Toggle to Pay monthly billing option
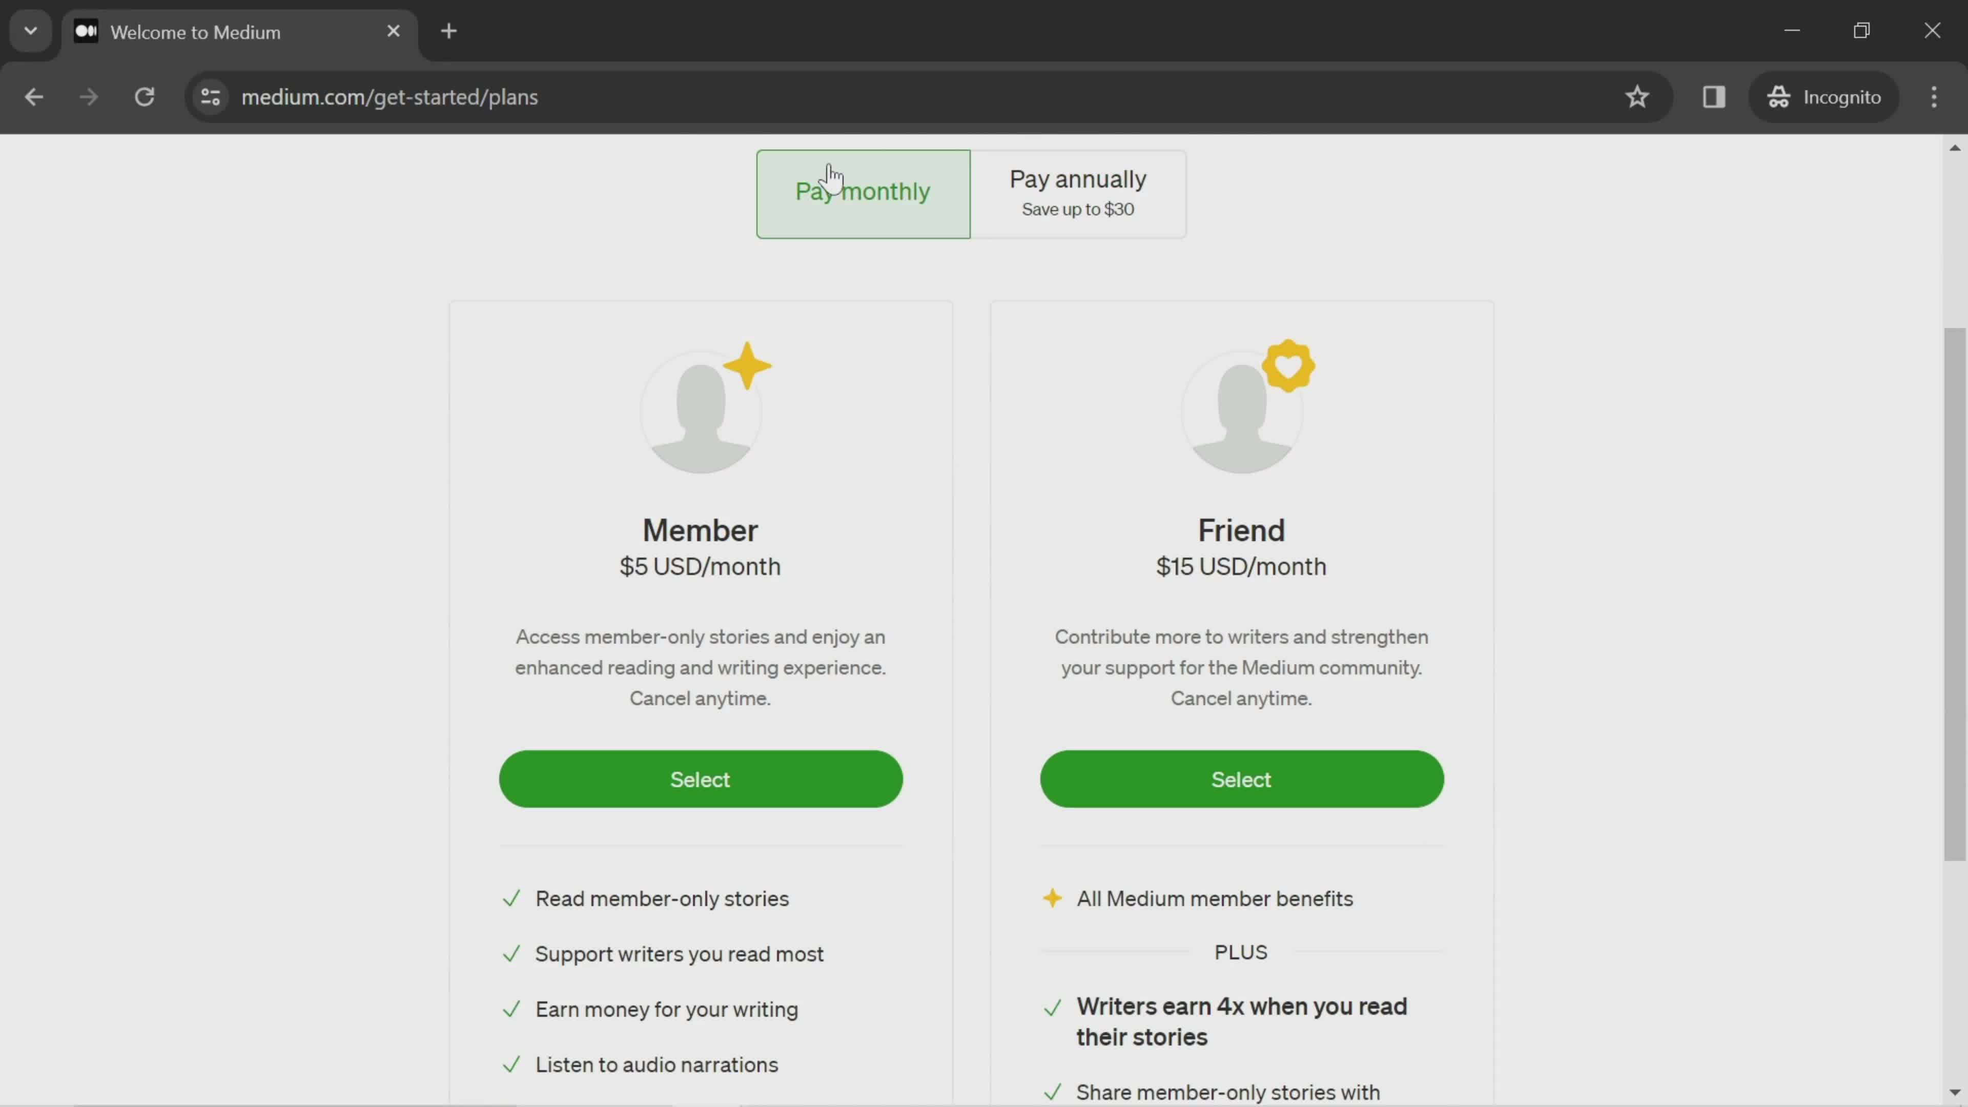1968x1107 pixels. [863, 191]
